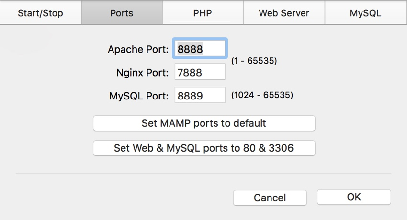The height and width of the screenshot is (220, 407).
Task: Open the Web Server tab
Action: pyautogui.click(x=284, y=13)
